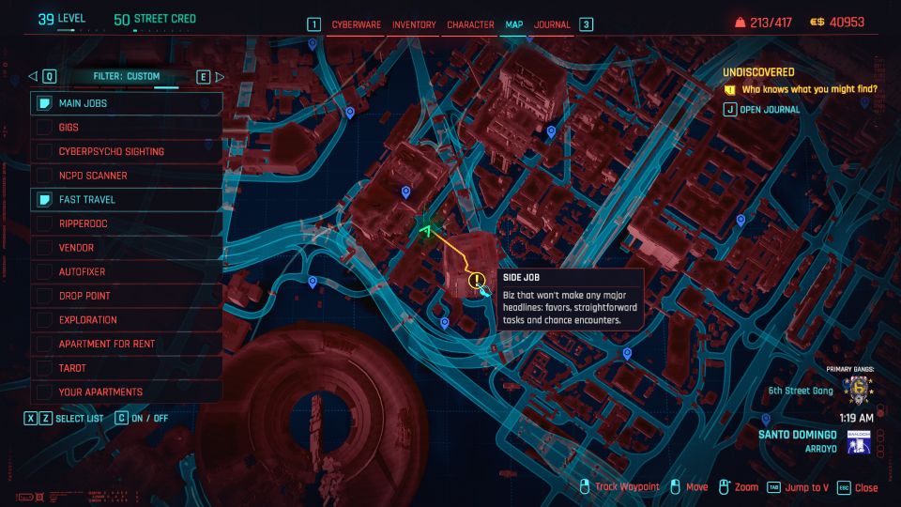This screenshot has width=901, height=507.
Task: Go to next filter with right arrow
Action: [220, 76]
